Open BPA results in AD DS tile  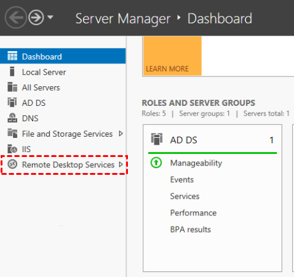pyautogui.click(x=191, y=230)
